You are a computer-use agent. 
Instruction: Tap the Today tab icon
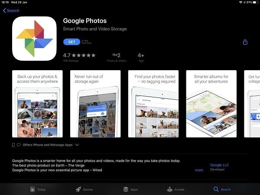point(32,189)
